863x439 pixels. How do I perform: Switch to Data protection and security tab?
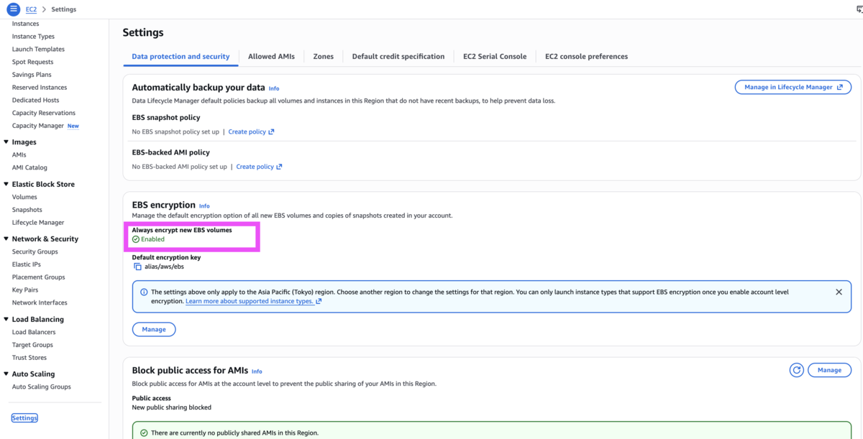point(181,56)
